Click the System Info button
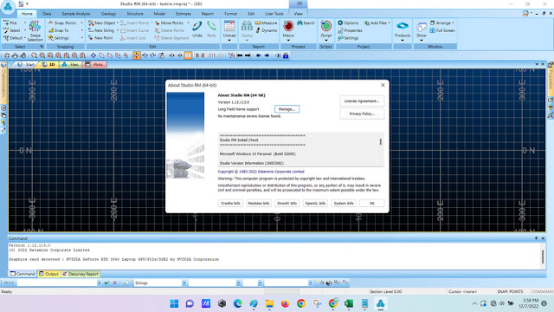Image resolution: width=554 pixels, height=312 pixels. pyautogui.click(x=344, y=203)
